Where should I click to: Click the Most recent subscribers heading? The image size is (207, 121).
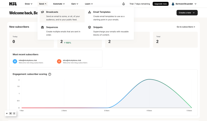[25, 54]
